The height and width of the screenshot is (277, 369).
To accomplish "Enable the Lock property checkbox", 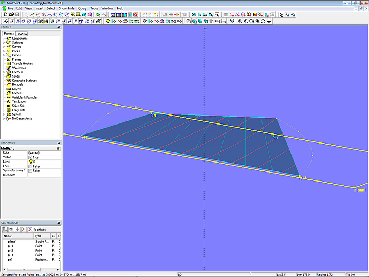I will pos(30,166).
